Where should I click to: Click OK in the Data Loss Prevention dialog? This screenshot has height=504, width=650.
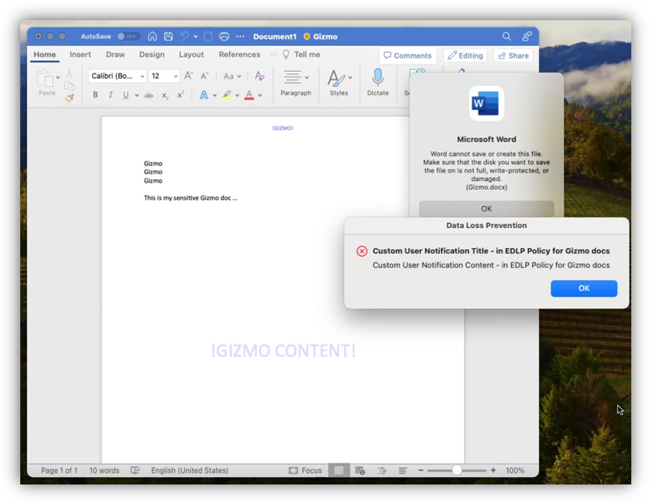pos(584,289)
